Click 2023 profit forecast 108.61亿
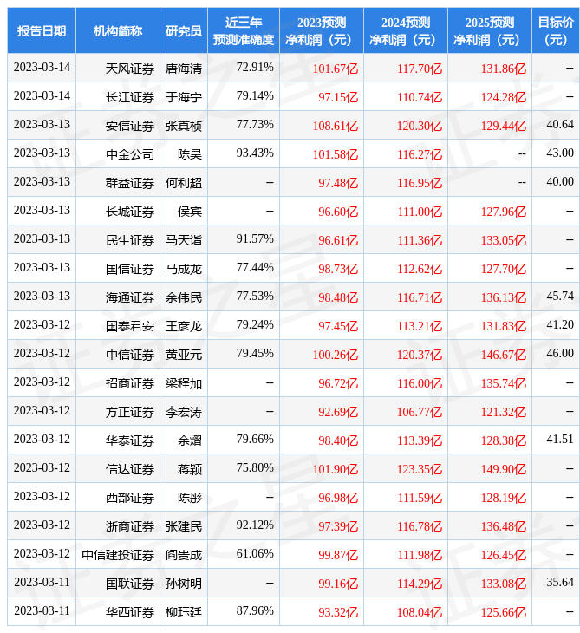Image resolution: width=580 pixels, height=633 pixels. pos(336,126)
